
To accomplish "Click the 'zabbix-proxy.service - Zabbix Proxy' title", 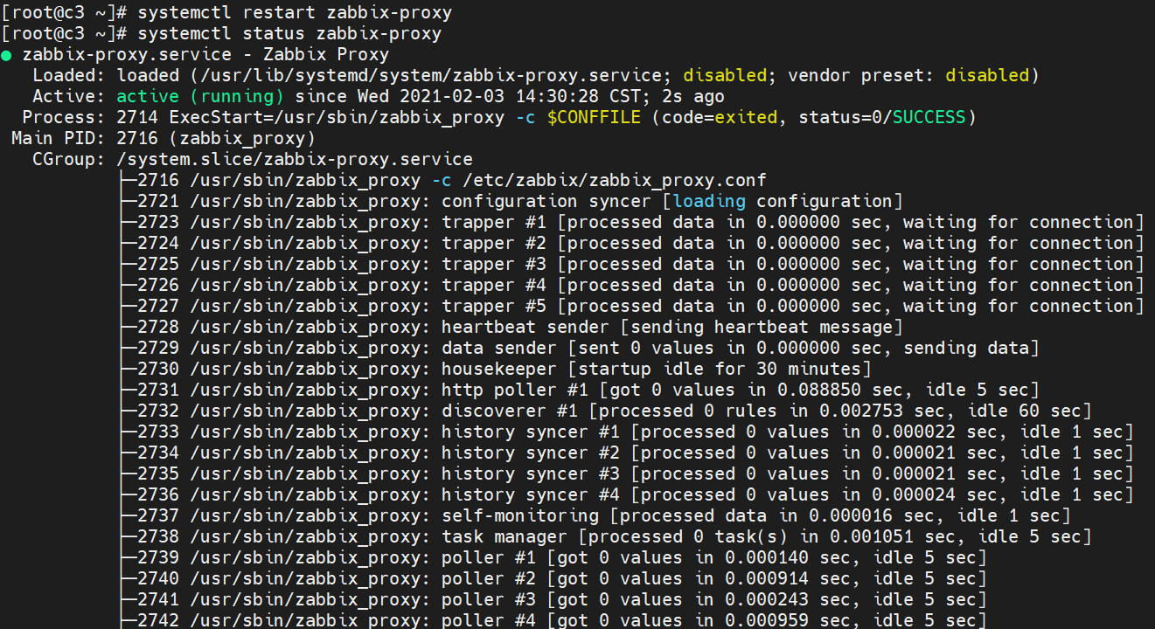I will click(205, 55).
